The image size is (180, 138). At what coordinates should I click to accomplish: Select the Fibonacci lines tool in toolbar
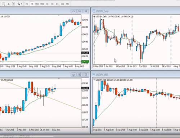(4, 4)
